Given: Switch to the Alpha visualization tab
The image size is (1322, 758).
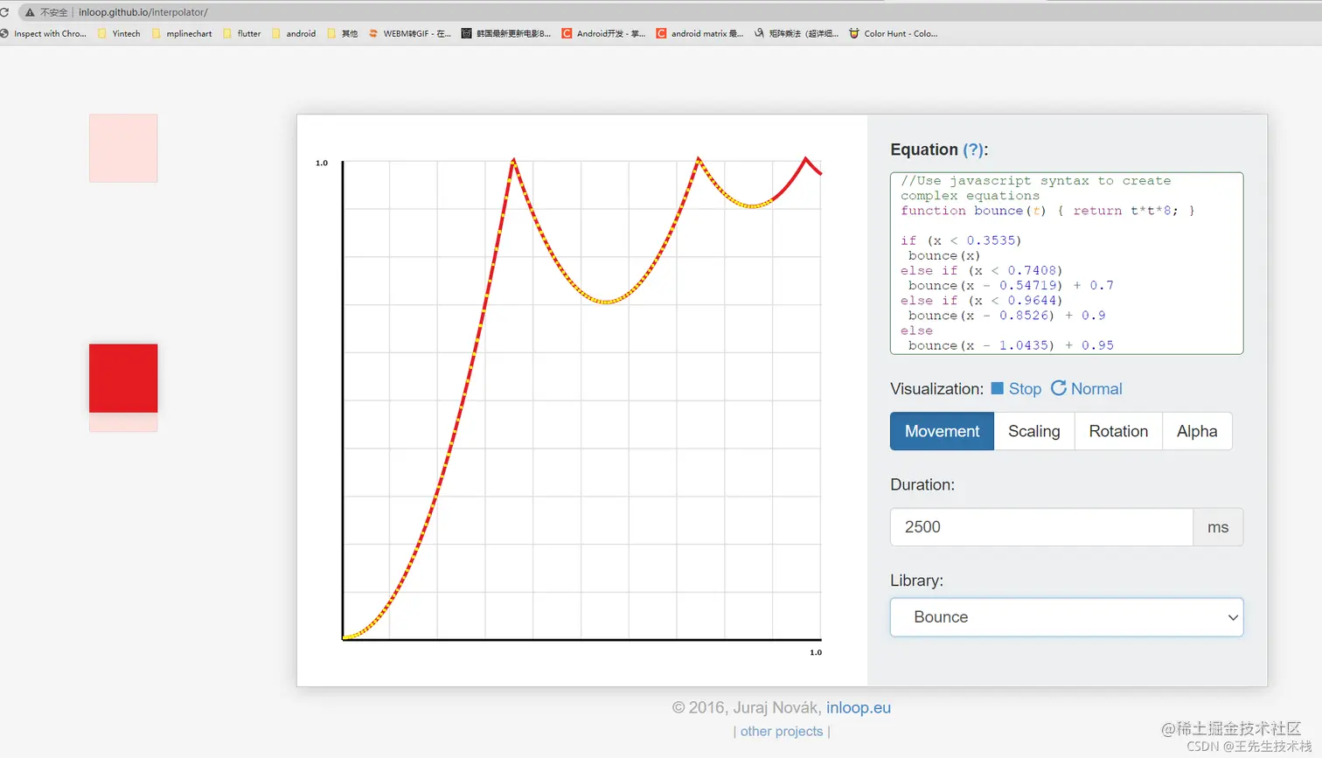Looking at the screenshot, I should tap(1197, 431).
